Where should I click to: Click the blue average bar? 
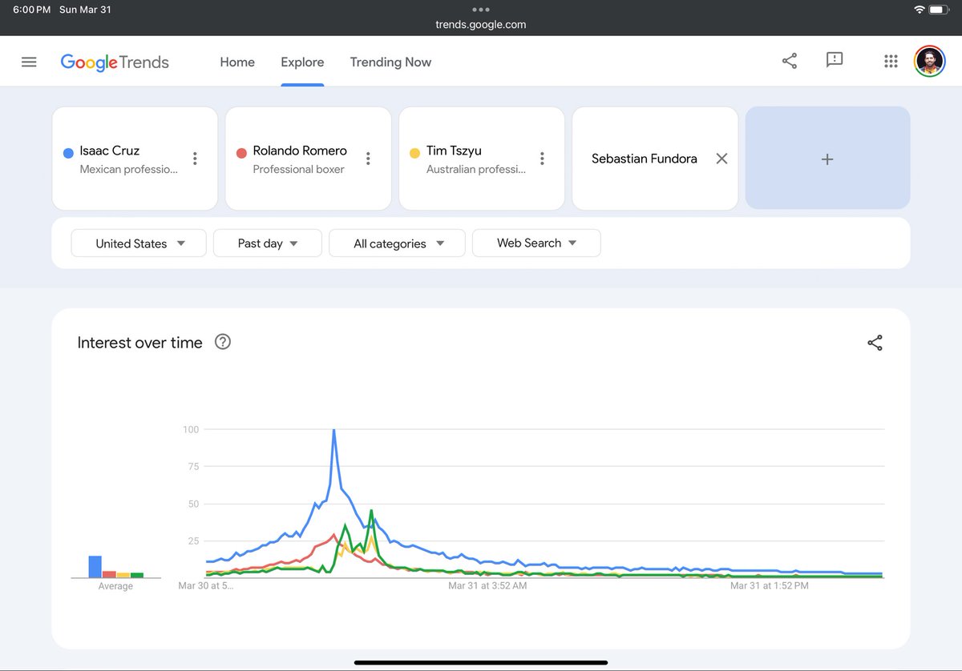click(x=95, y=566)
